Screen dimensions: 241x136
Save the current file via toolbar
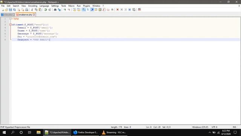(10, 10)
